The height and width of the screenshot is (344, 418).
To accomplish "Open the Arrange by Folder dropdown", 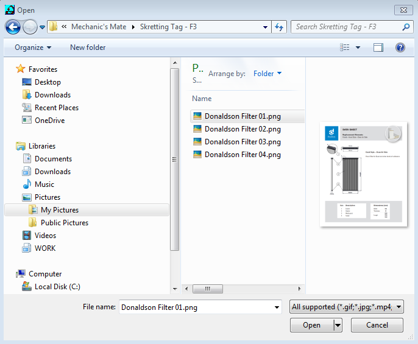I will (267, 74).
